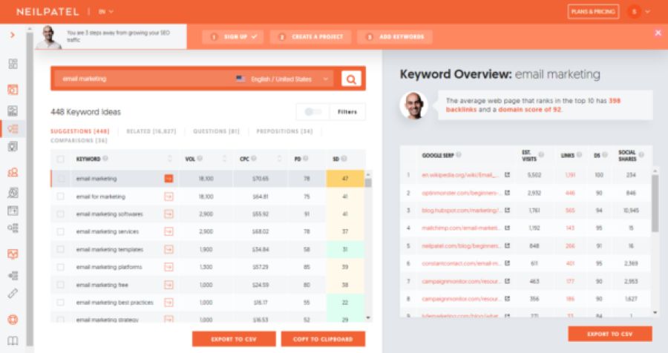Click arrow icon for 'email marketing' row

[x=168, y=179]
